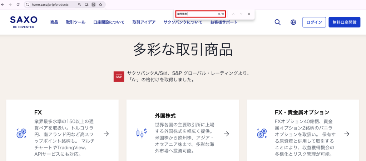Open the お客様サポート menu
Viewport: 366px width, 161px height.
(x=224, y=22)
